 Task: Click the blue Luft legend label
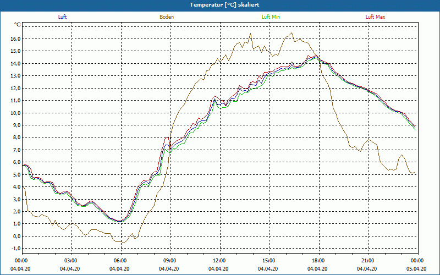tap(62, 17)
